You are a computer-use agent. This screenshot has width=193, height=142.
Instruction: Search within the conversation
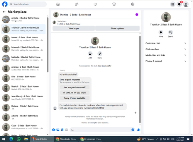point(171,32)
